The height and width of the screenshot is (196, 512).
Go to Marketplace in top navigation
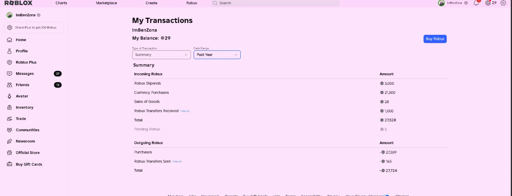(106, 3)
